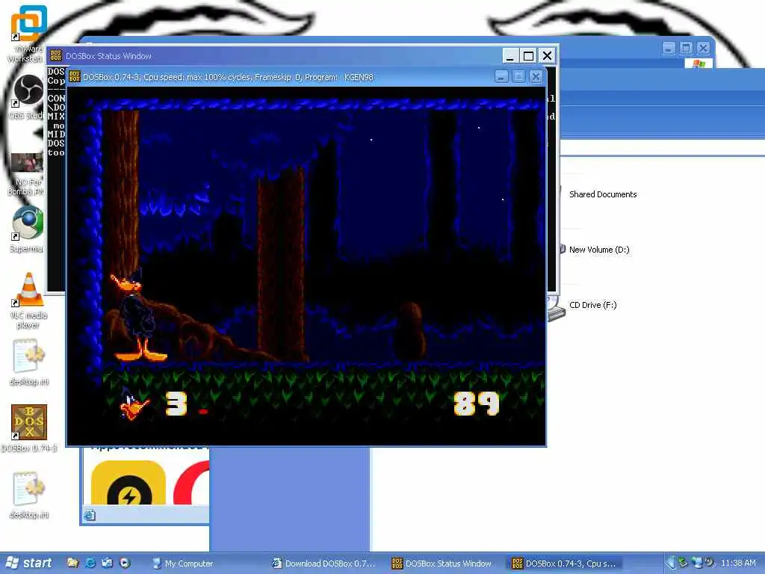Image resolution: width=765 pixels, height=574 pixels.
Task: Click the yellow lightning app icon in browser window
Action: [x=128, y=483]
